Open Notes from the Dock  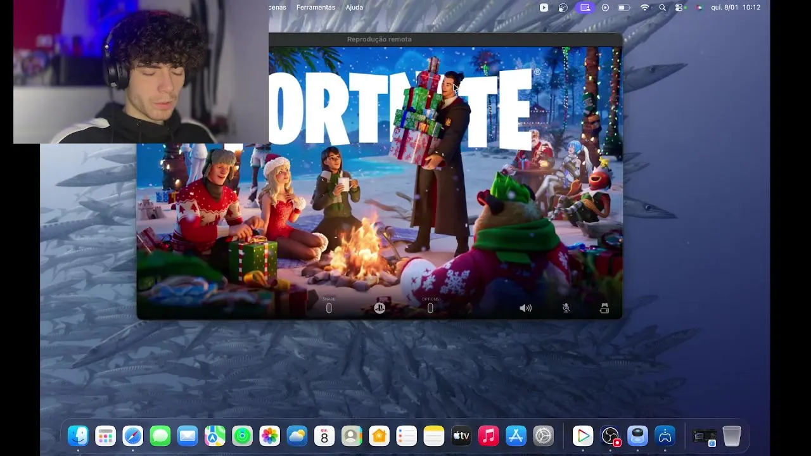tap(434, 436)
